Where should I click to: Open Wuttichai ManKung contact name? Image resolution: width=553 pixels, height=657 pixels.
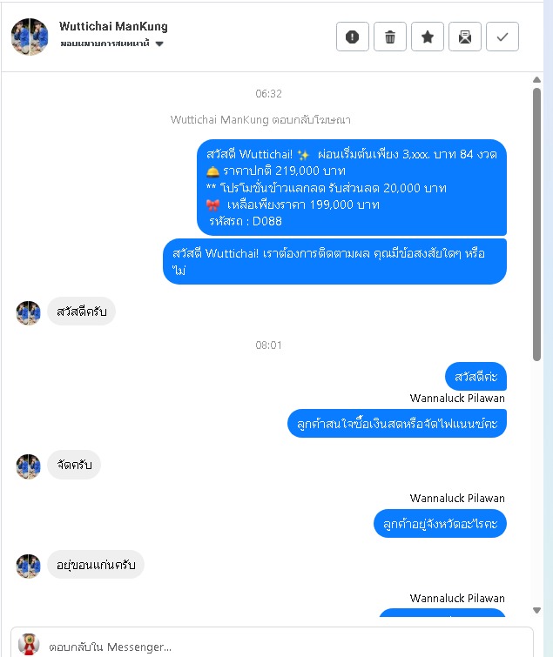click(113, 26)
